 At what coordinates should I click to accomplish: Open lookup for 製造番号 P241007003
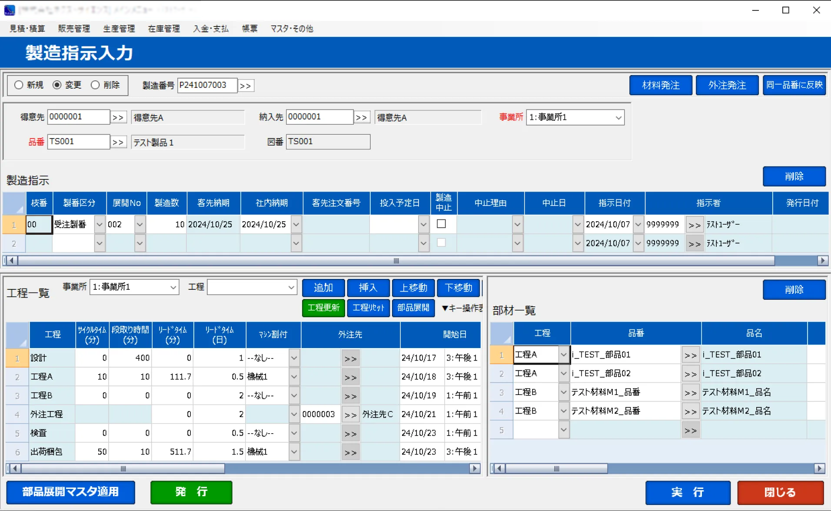click(246, 86)
